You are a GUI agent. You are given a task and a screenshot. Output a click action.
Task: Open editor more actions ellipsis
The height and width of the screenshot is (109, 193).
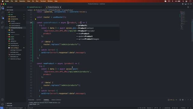coord(191,7)
